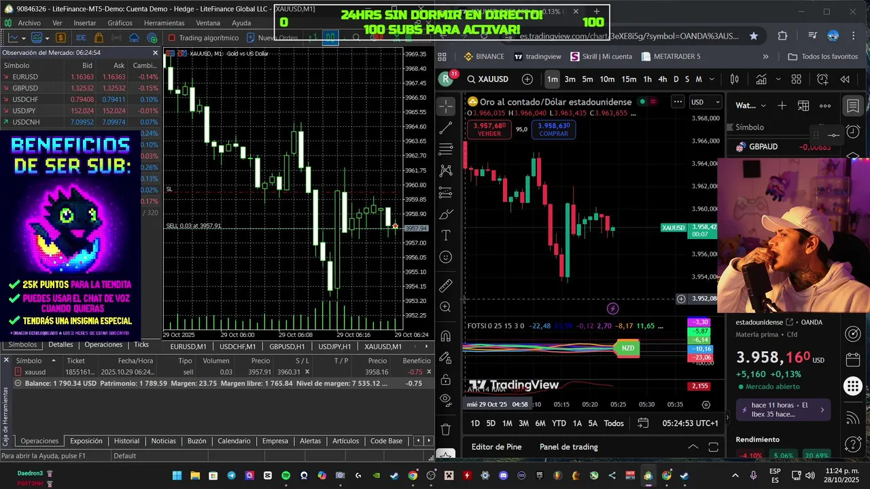The width and height of the screenshot is (870, 489).
Task: Click the XAUUSD symbol search field
Action: point(488,79)
